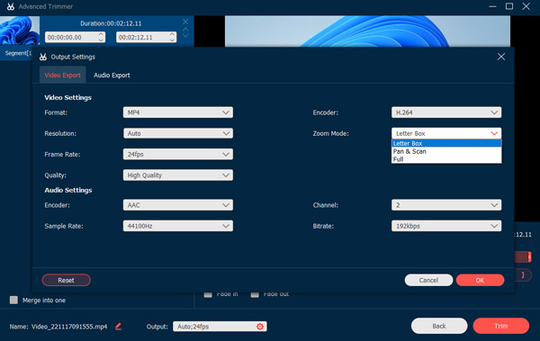This screenshot has width=540, height=341.
Task: Open the Bitrate dropdown showing 192kbps
Action: [x=446, y=226]
